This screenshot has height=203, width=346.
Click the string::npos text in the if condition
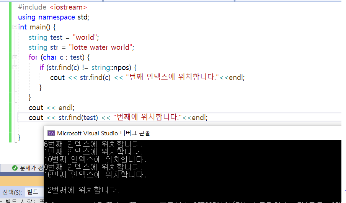click(x=111, y=67)
